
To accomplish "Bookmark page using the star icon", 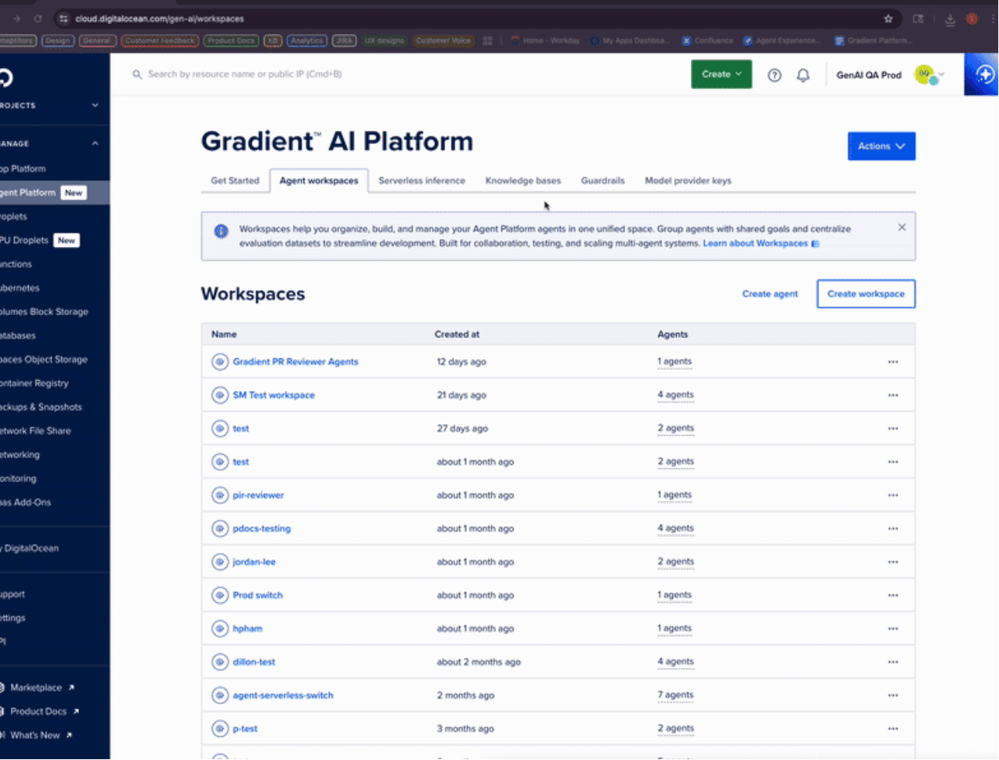I will coord(888,19).
